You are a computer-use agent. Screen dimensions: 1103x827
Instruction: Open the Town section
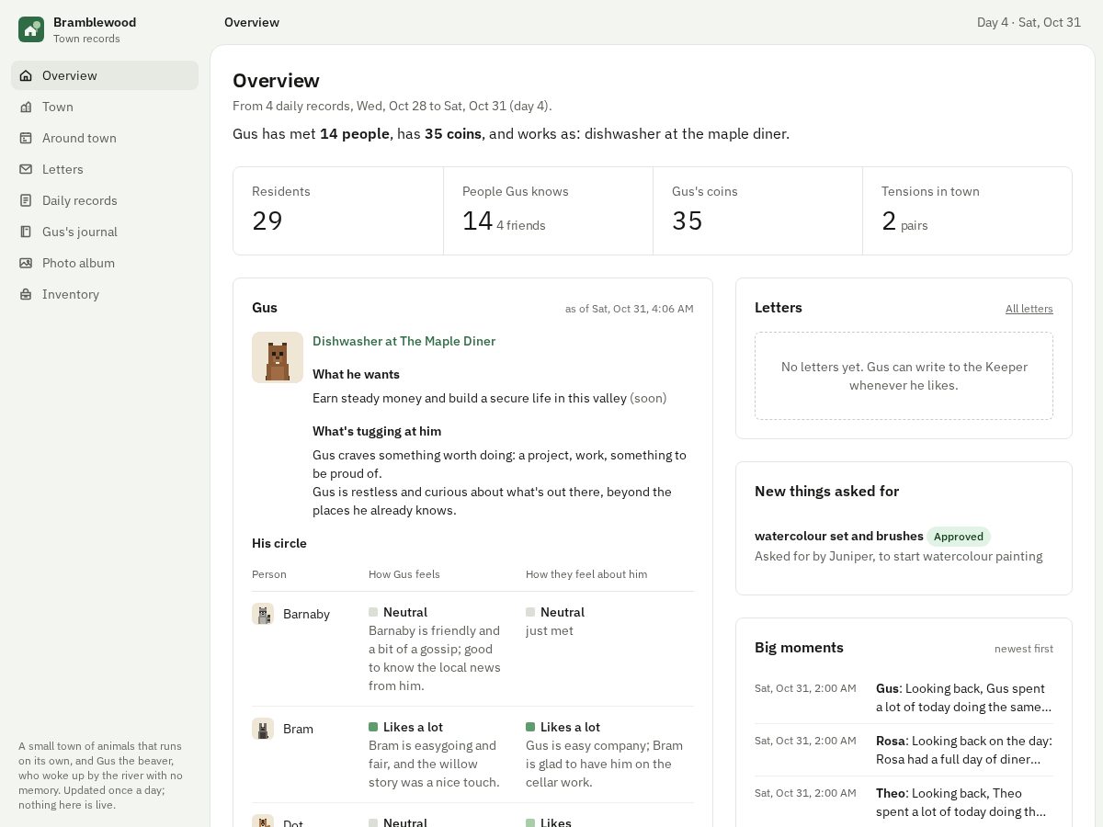click(105, 107)
